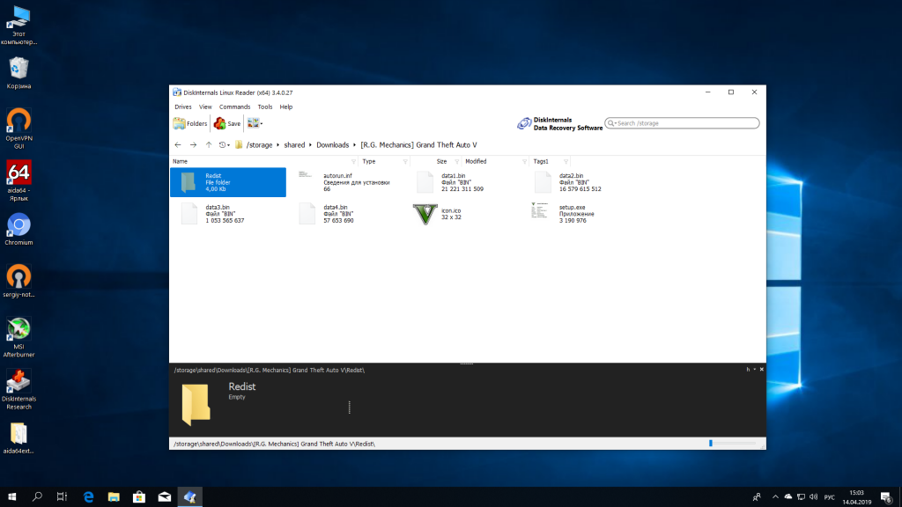The width and height of the screenshot is (902, 507).
Task: Click the shared breadcrumb segment
Action: (294, 144)
